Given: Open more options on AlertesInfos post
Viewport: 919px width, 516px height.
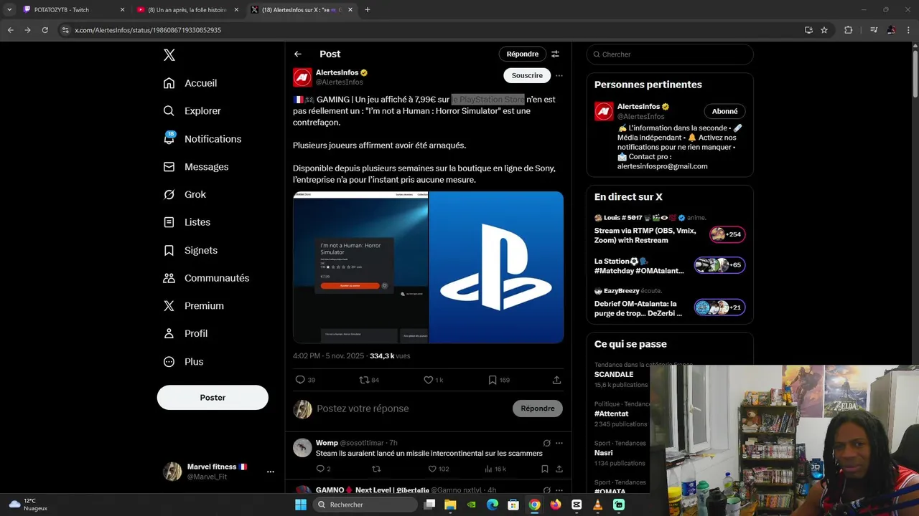Looking at the screenshot, I should [x=559, y=75].
